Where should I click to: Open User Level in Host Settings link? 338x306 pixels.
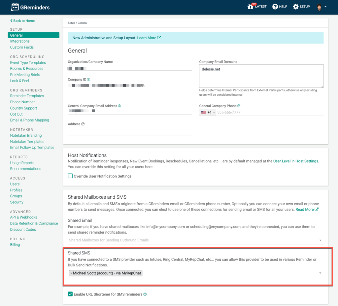coord(295,161)
